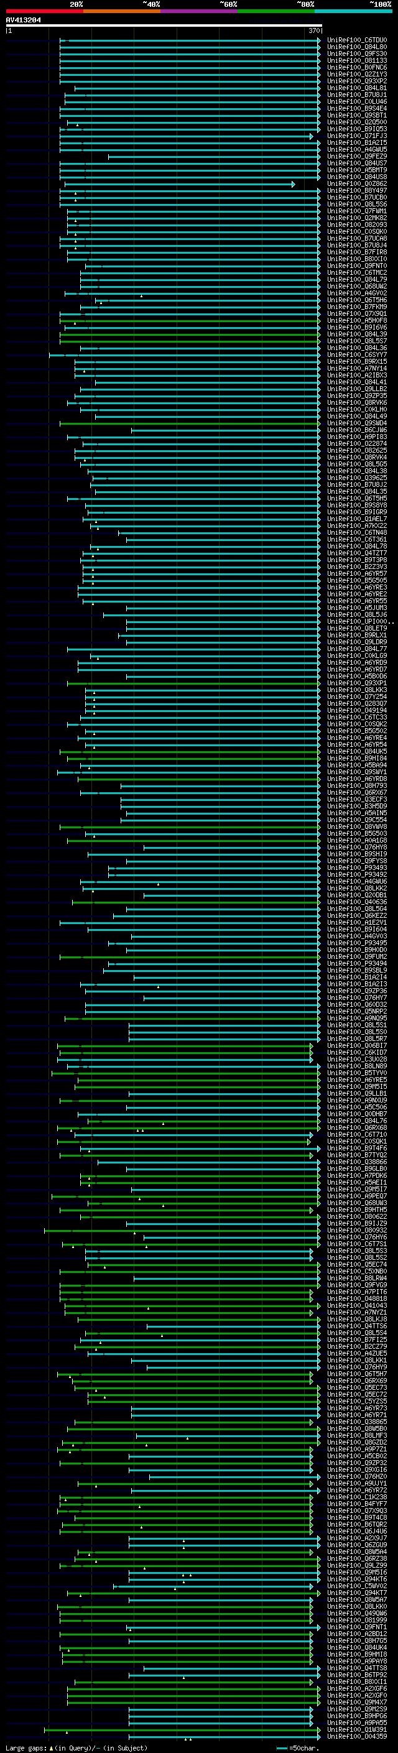Select hit UniRef100_B9HI84

356,759
